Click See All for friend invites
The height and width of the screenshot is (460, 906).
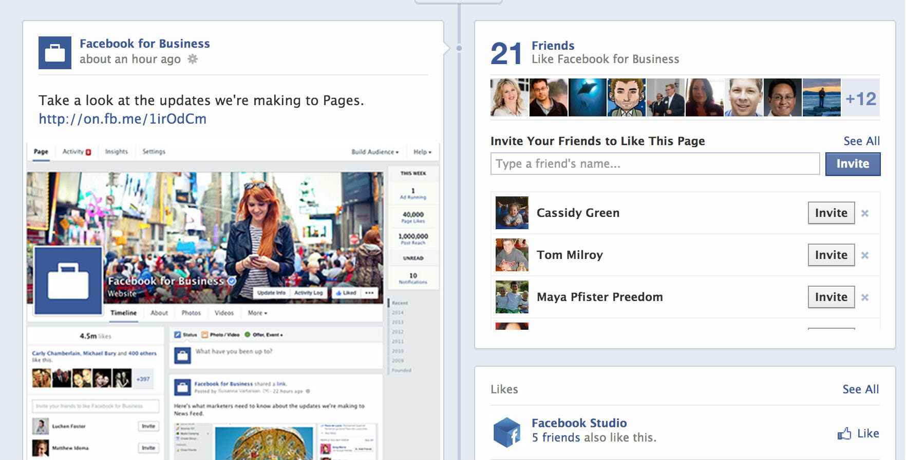point(861,141)
